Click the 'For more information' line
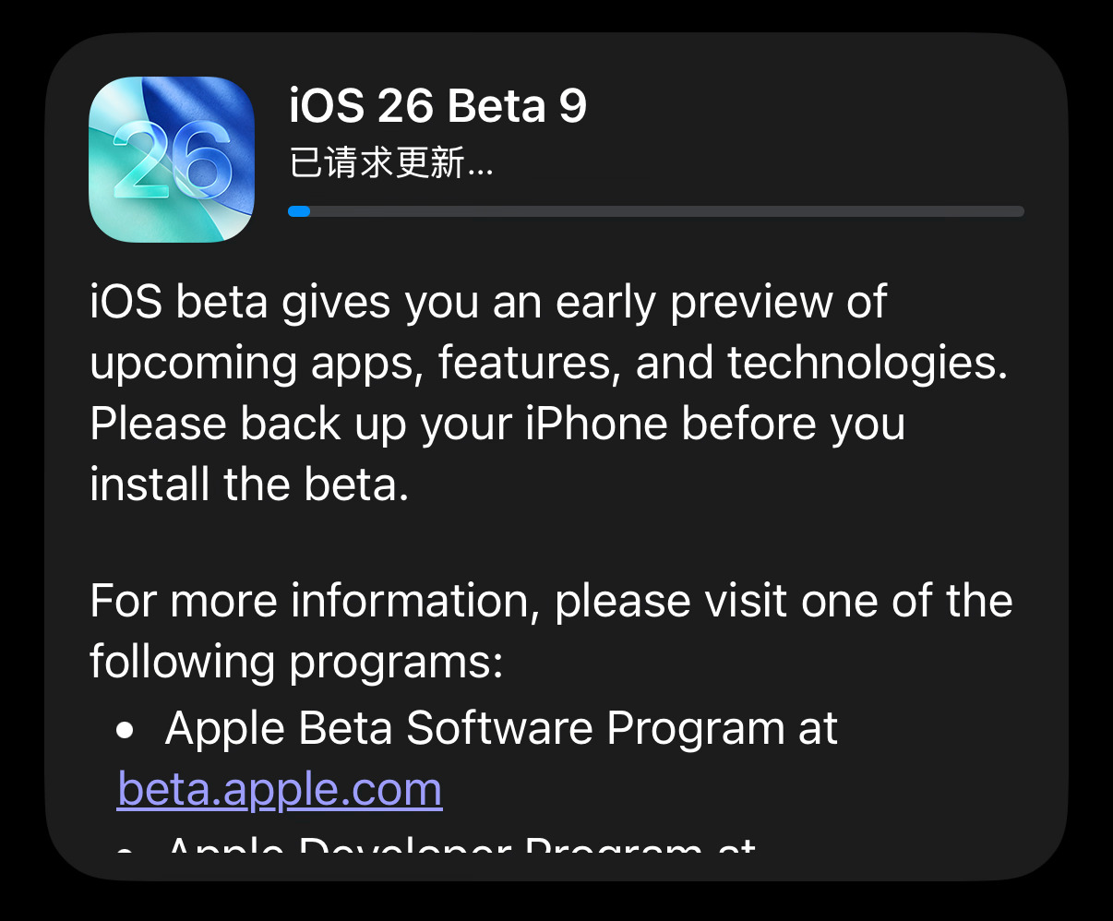Screen dimensions: 1113x921 [x=552, y=602]
